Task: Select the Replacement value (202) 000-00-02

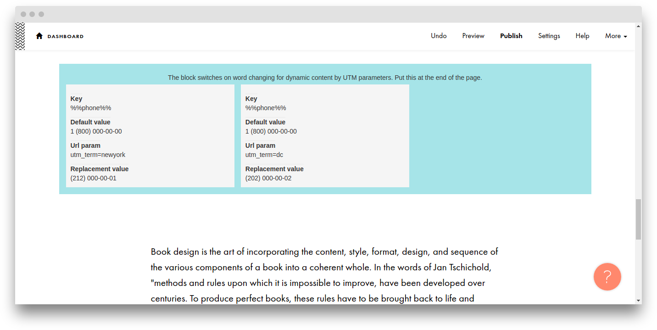Action: [x=268, y=178]
